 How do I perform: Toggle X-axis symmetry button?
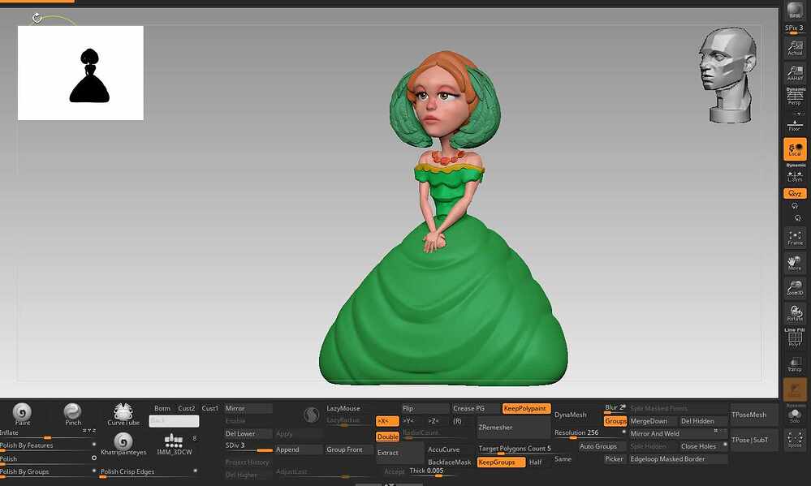click(386, 421)
